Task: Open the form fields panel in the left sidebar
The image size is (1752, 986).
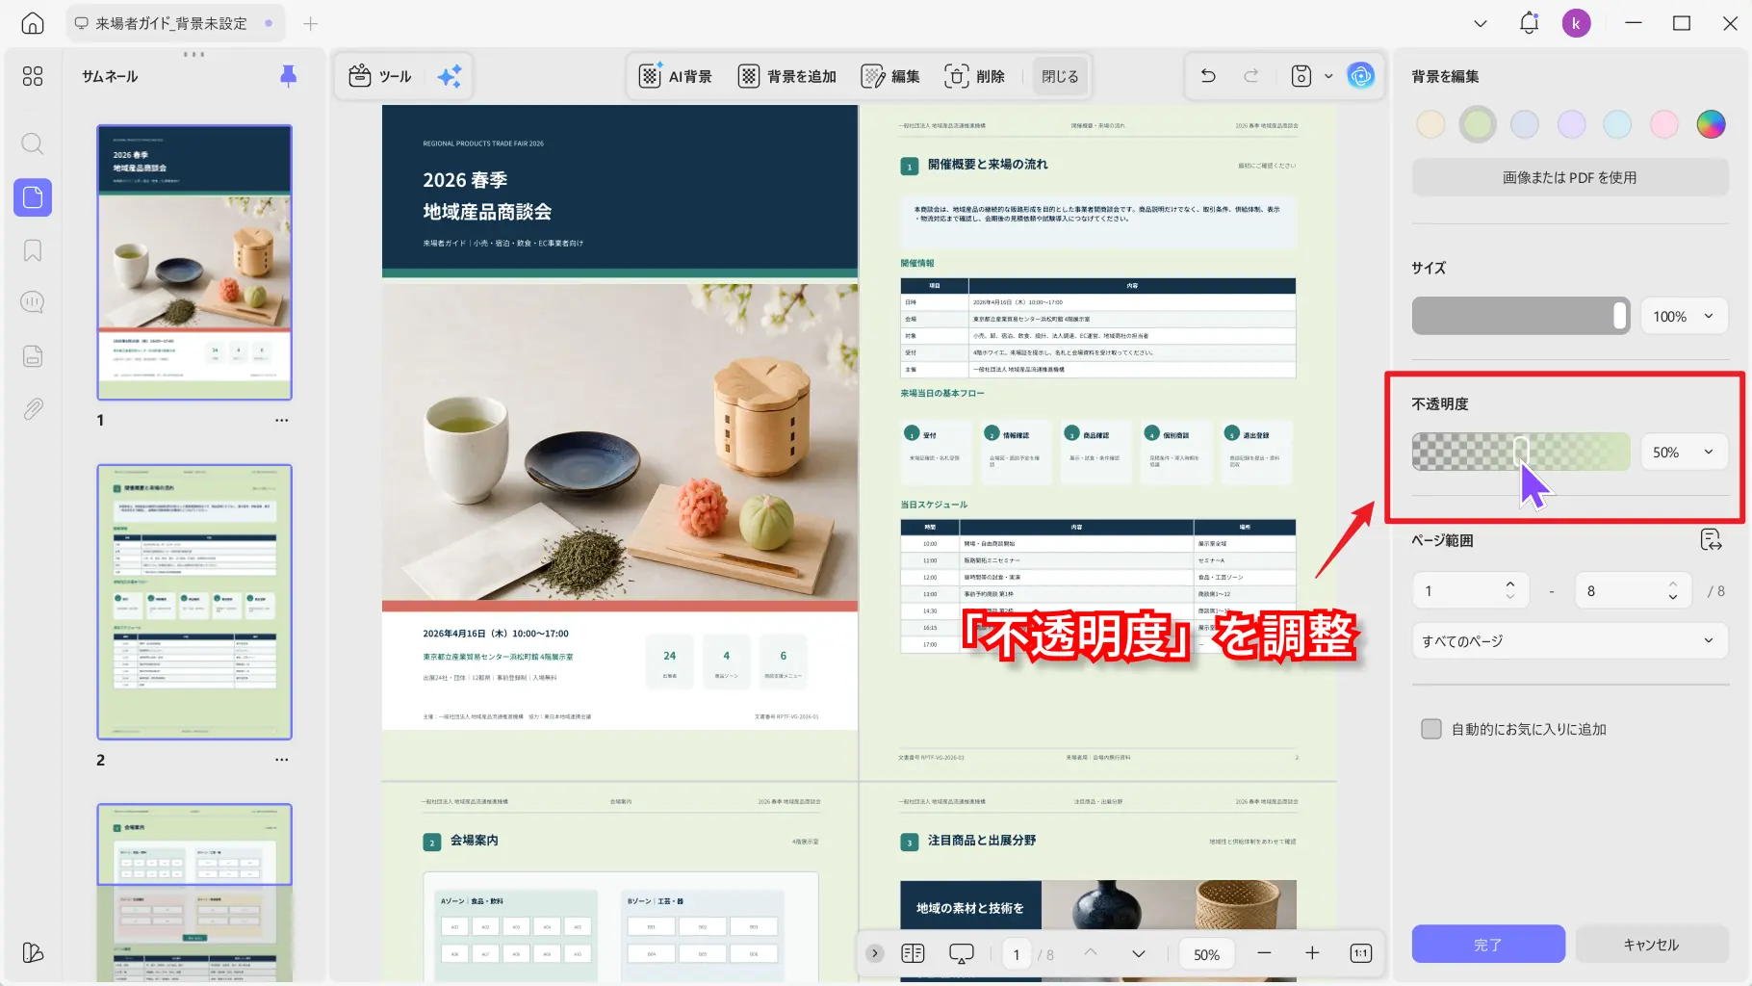Action: coord(33,356)
